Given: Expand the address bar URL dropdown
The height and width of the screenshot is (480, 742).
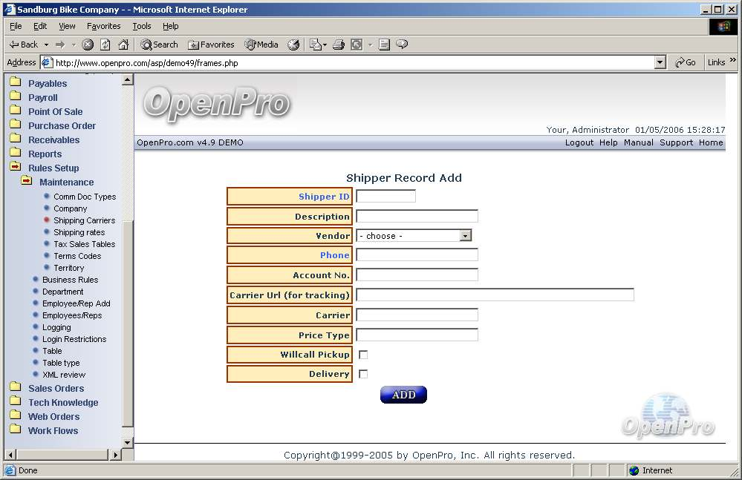Looking at the screenshot, I should (660, 63).
